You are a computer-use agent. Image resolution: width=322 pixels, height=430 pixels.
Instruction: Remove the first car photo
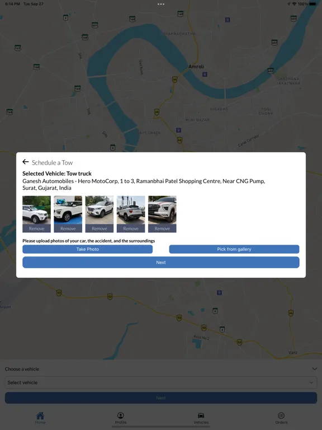coord(37,228)
